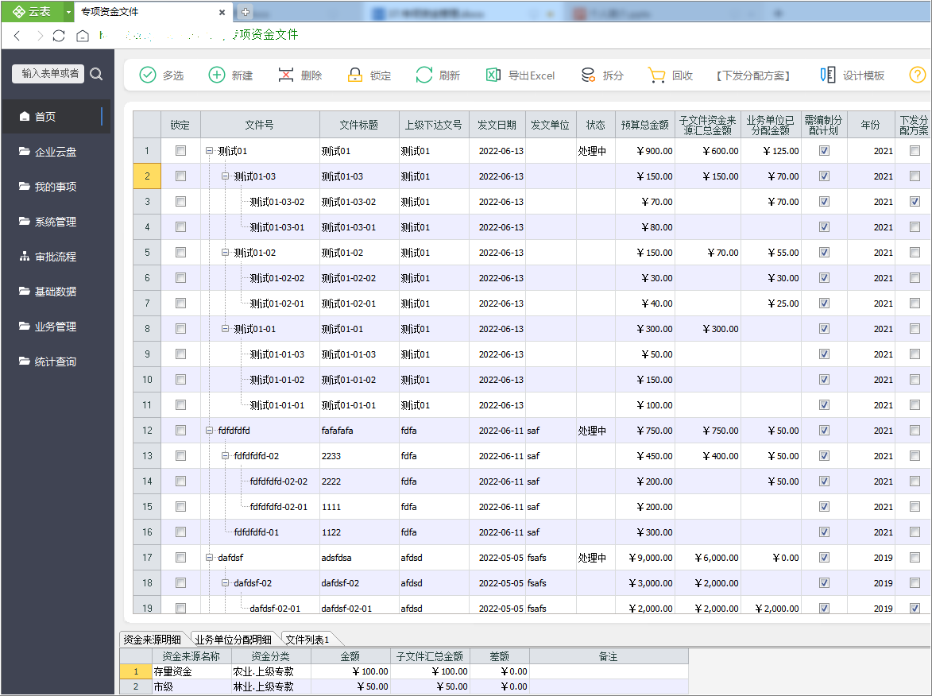Toggle 下发分配方案 checkbox for row 测试01-03-02
The width and height of the screenshot is (932, 696).
[x=915, y=202]
